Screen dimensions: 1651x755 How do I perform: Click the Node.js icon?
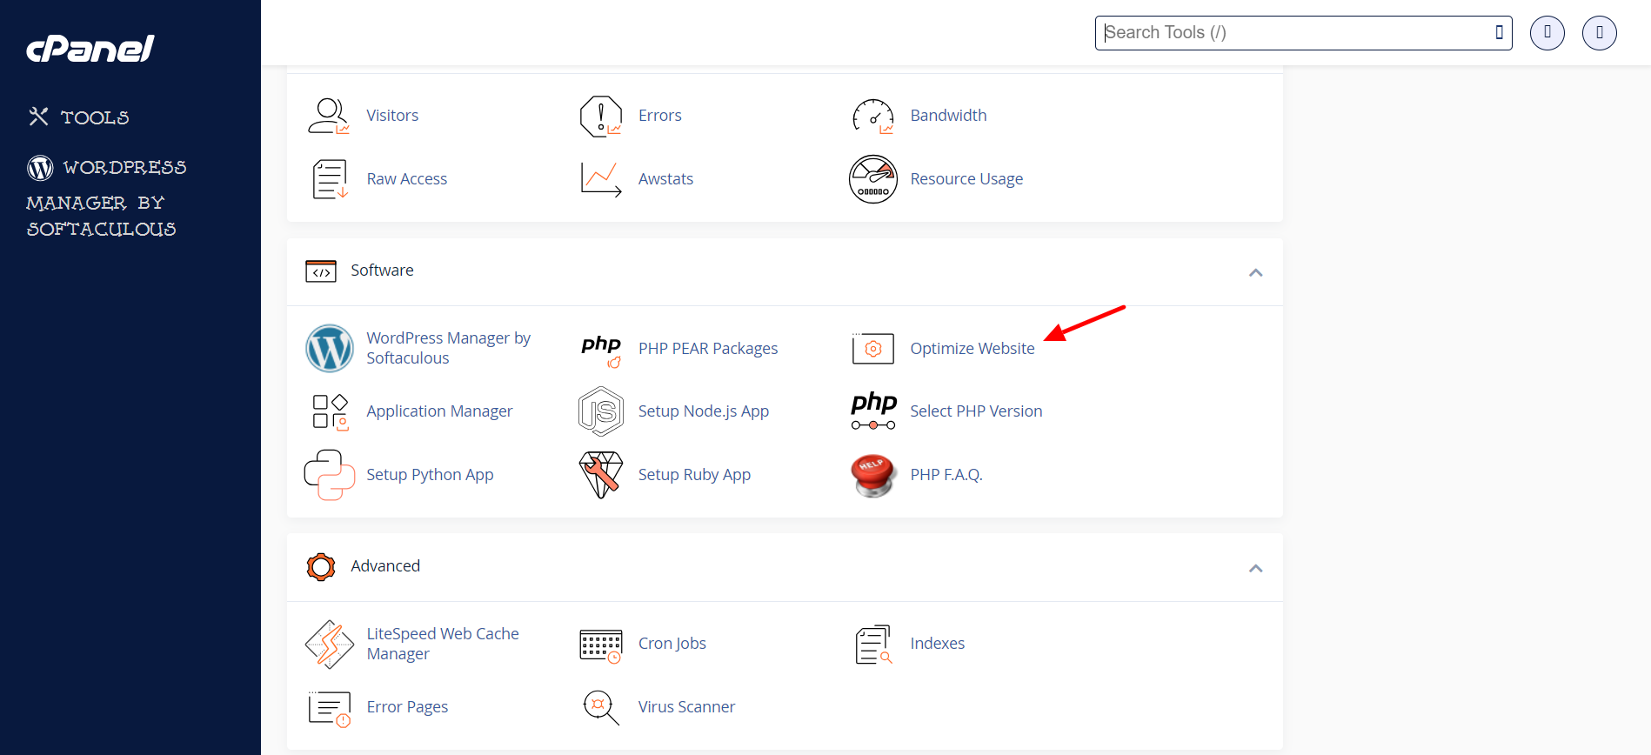(x=601, y=411)
